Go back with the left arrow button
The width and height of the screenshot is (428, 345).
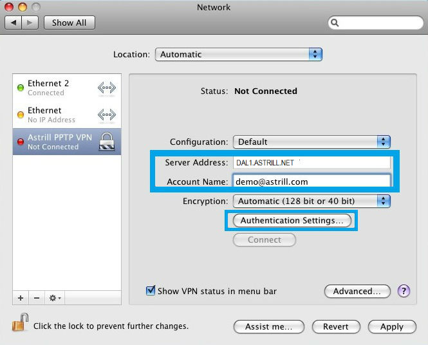(14, 23)
